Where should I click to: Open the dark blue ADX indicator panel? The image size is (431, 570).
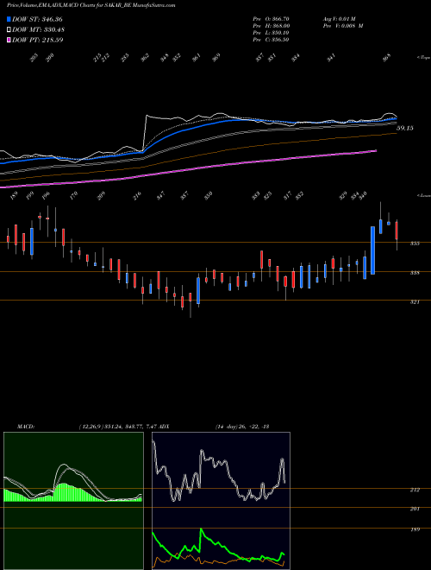pyautogui.click(x=221, y=501)
